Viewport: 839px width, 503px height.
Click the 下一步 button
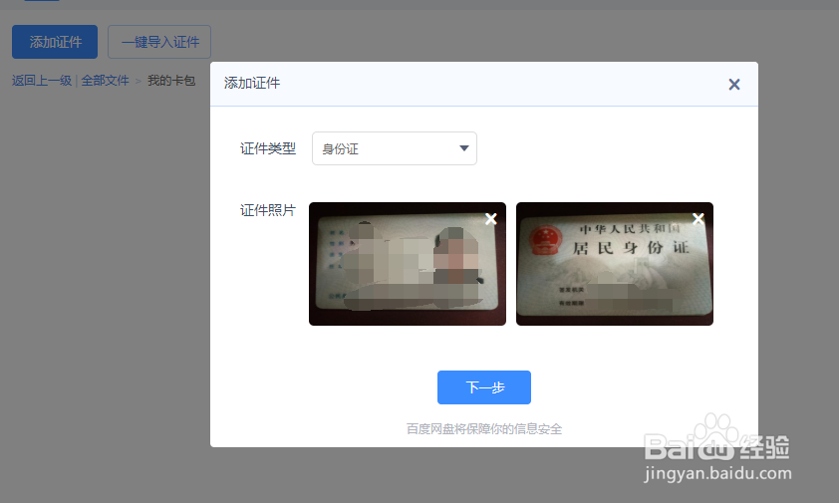(483, 387)
